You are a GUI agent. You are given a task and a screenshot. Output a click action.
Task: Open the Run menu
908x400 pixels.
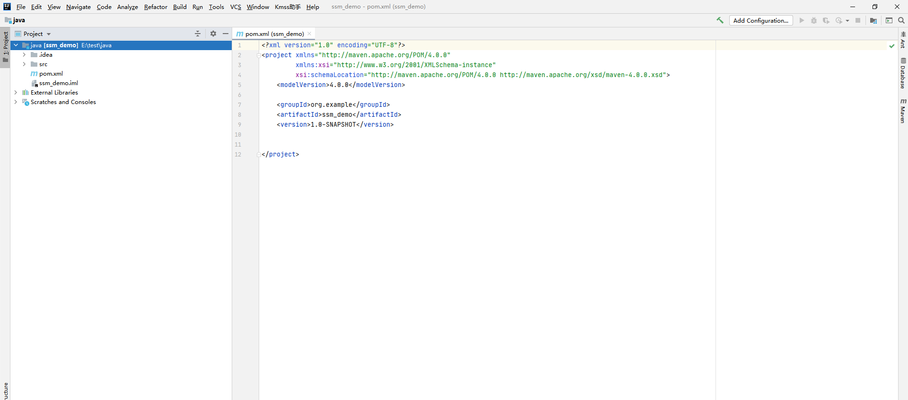coord(198,7)
